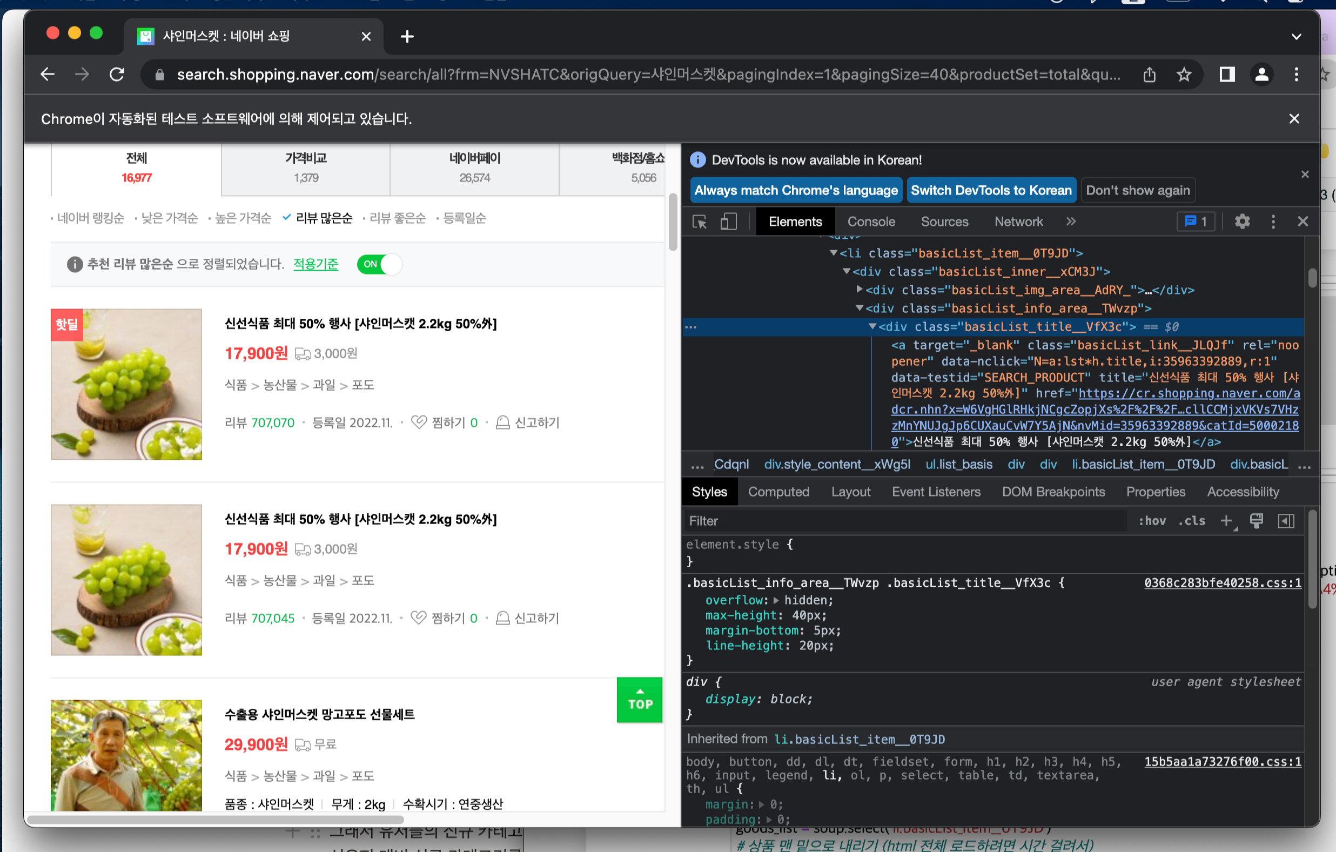This screenshot has height=852, width=1336.
Task: Open the Chrome profile icon
Action: (1262, 75)
